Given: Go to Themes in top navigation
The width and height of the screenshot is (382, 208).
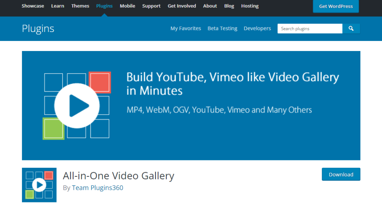Looking at the screenshot, I should 80,6.
